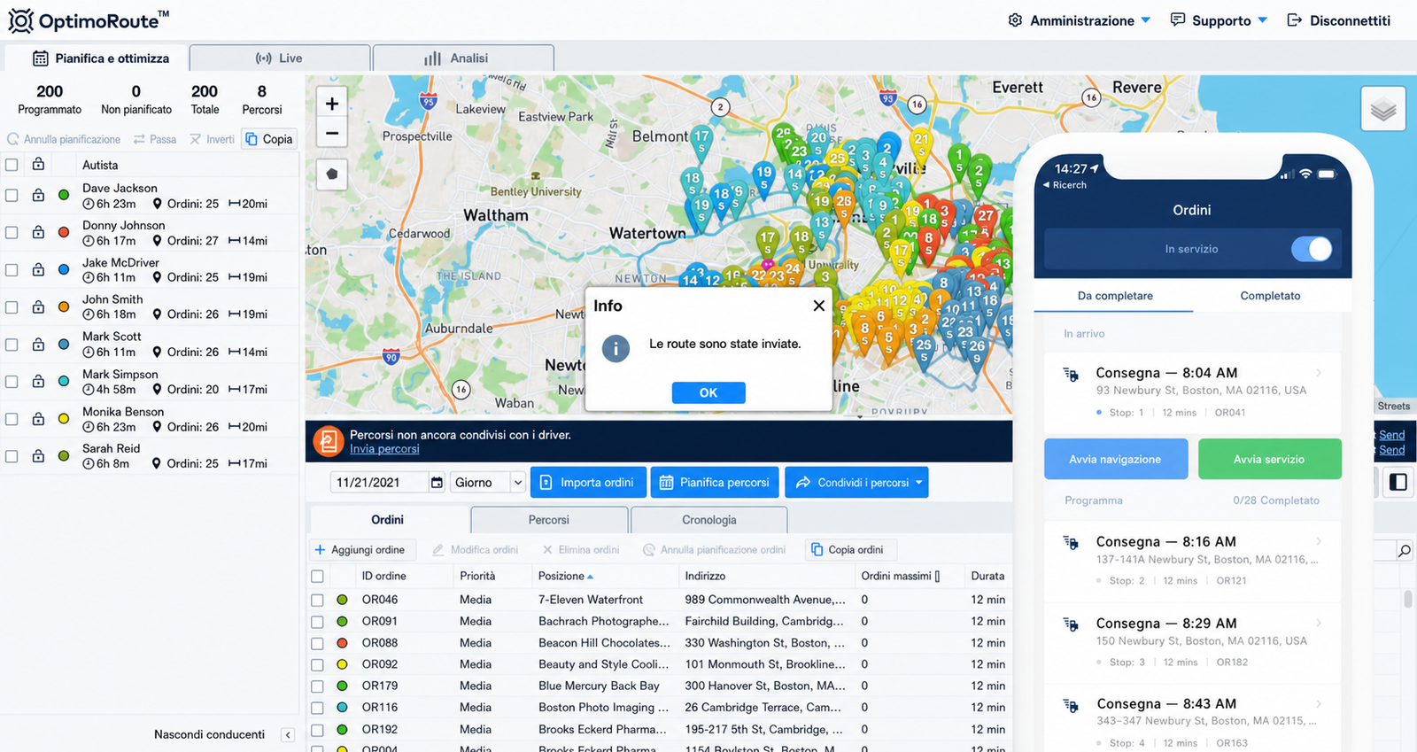Follow the Invia percorsi link
The height and width of the screenshot is (752, 1417).
384,449
